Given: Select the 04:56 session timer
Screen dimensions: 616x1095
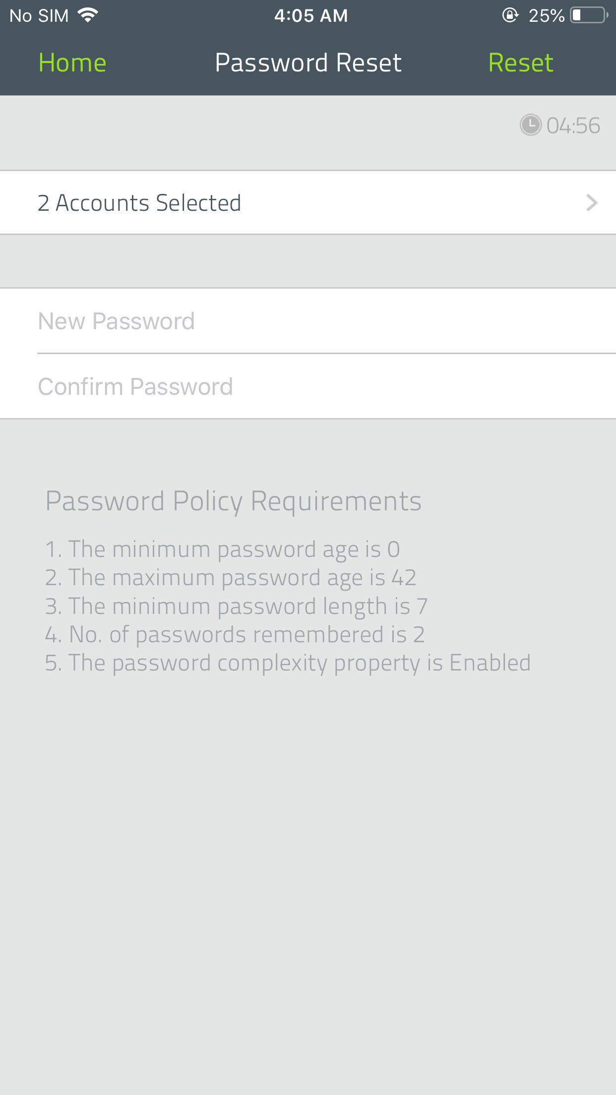Looking at the screenshot, I should (x=573, y=125).
